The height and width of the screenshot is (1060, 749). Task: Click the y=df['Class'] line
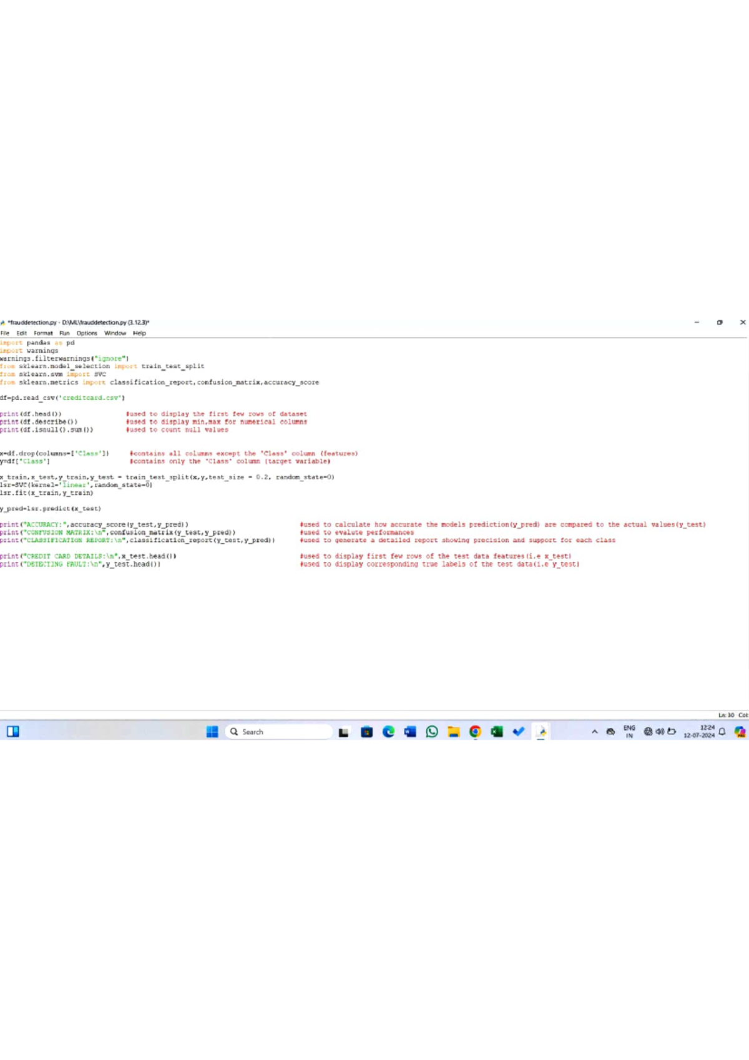click(x=25, y=462)
